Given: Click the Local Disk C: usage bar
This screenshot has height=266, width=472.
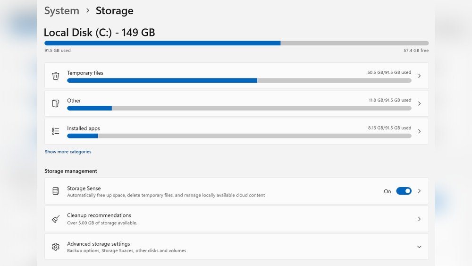Looking at the screenshot, I should pyautogui.click(x=236, y=43).
